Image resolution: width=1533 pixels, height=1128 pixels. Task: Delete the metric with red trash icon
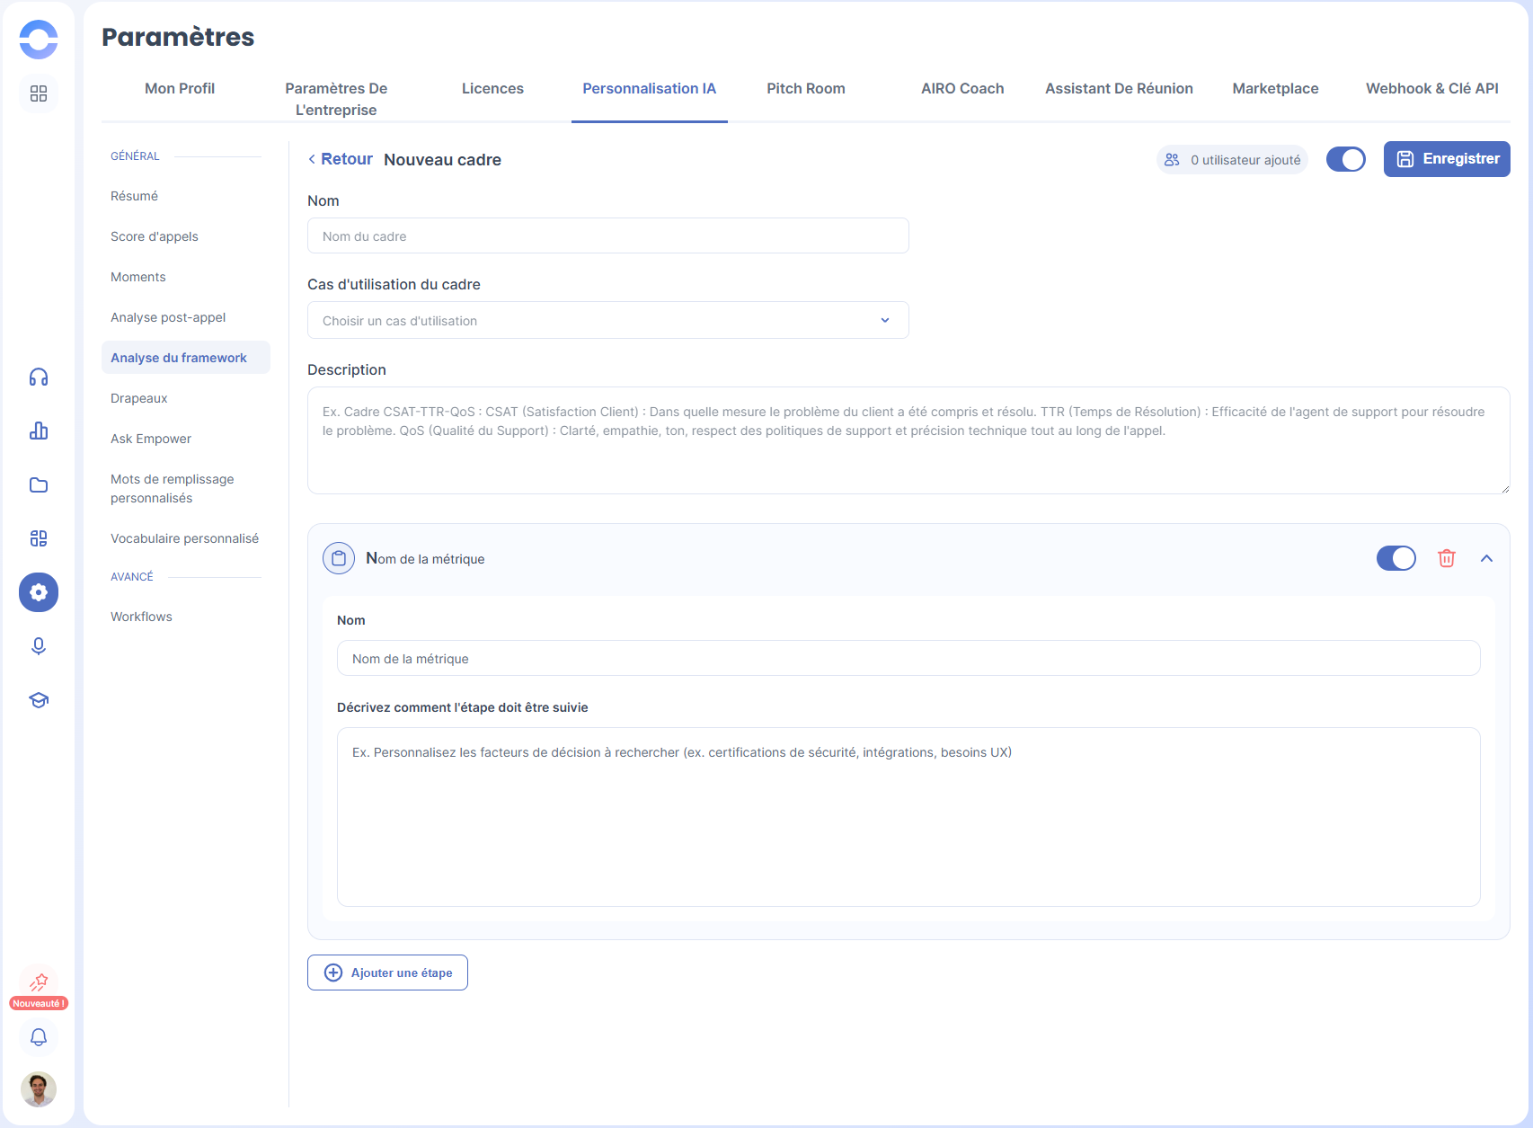pos(1447,558)
